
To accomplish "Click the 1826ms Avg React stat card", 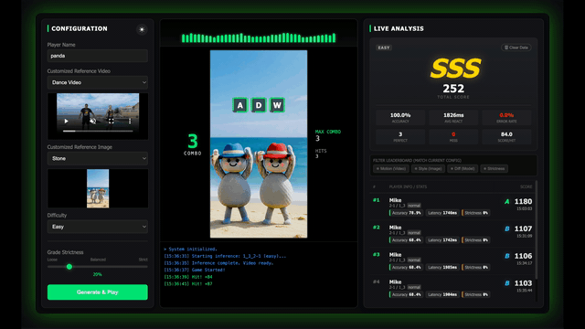I will [x=453, y=118].
